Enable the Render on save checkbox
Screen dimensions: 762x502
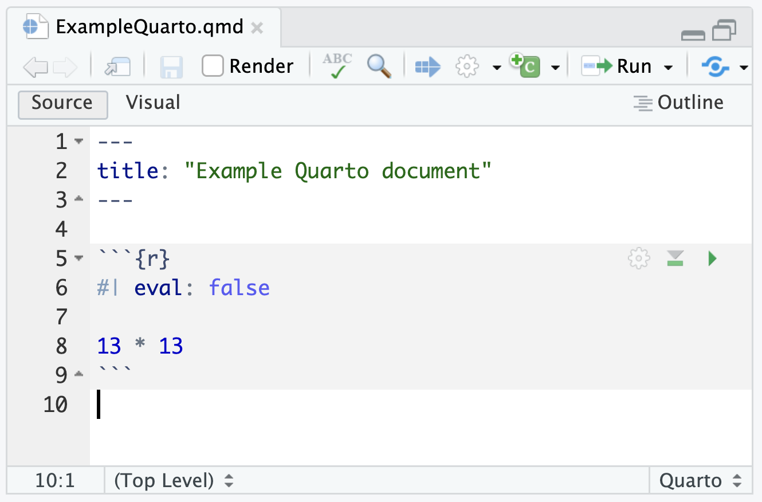[213, 66]
